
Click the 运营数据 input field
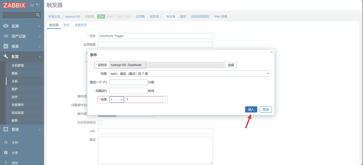point(155,45)
